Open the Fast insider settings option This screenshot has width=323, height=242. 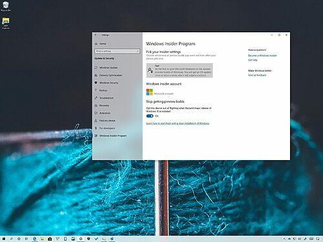coord(180,70)
